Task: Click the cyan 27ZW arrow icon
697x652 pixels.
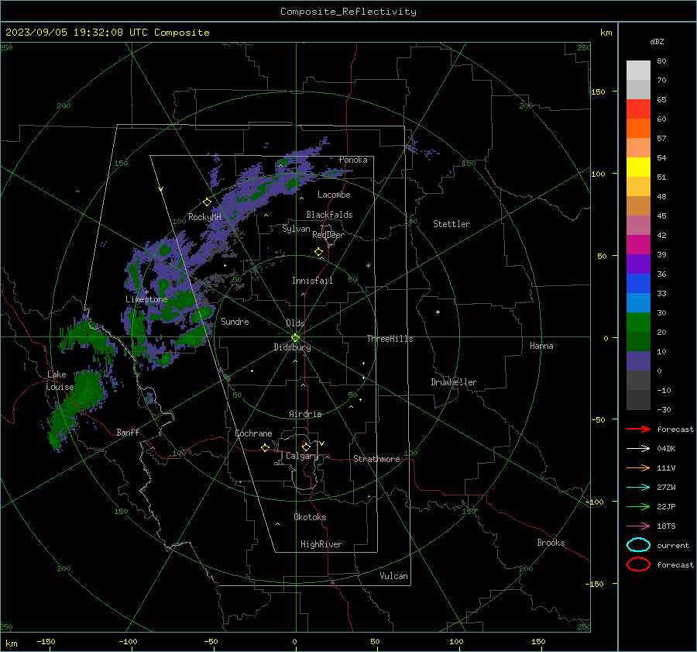Action: tap(638, 488)
